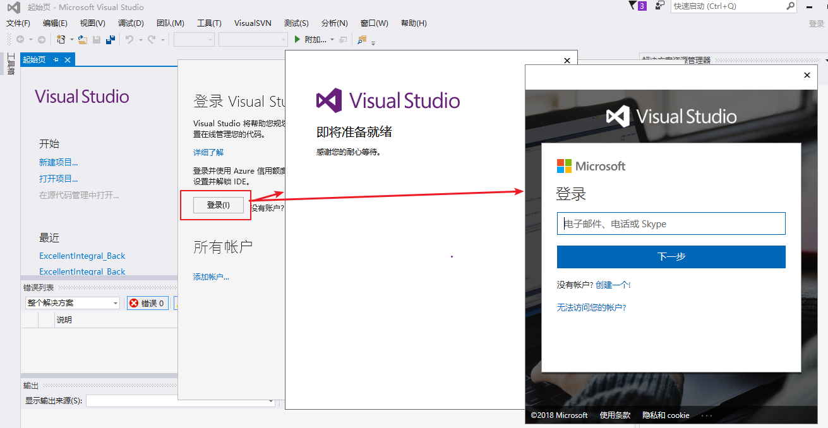Open the VisualSVN menu
The height and width of the screenshot is (428, 828).
253,23
